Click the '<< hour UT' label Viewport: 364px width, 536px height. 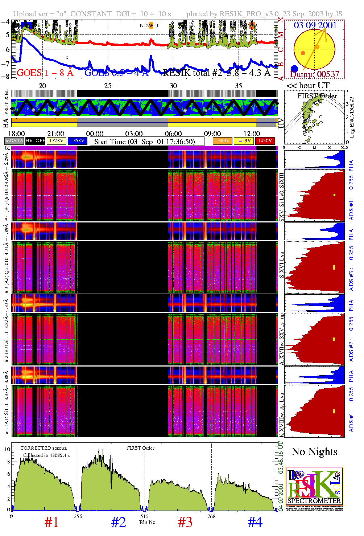tap(308, 86)
